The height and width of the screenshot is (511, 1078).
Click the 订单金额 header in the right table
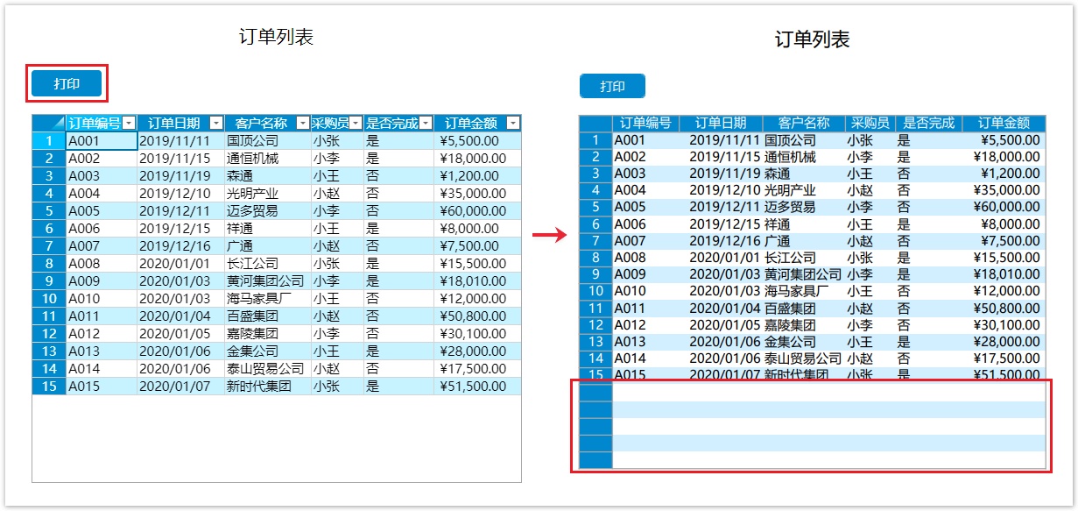(1004, 124)
